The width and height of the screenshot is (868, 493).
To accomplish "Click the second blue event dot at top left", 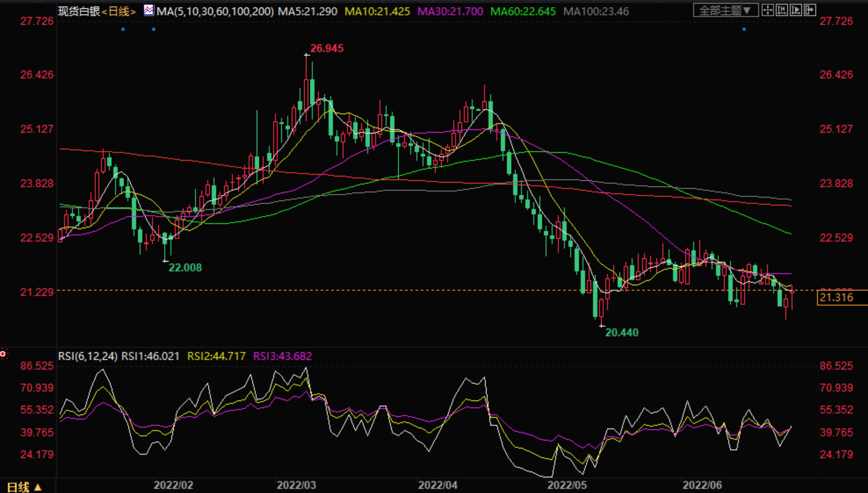I will click(x=153, y=29).
